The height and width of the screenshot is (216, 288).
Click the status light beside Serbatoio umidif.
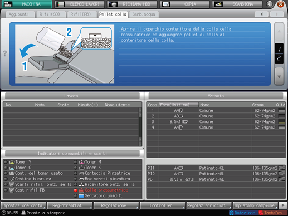pos(75,196)
